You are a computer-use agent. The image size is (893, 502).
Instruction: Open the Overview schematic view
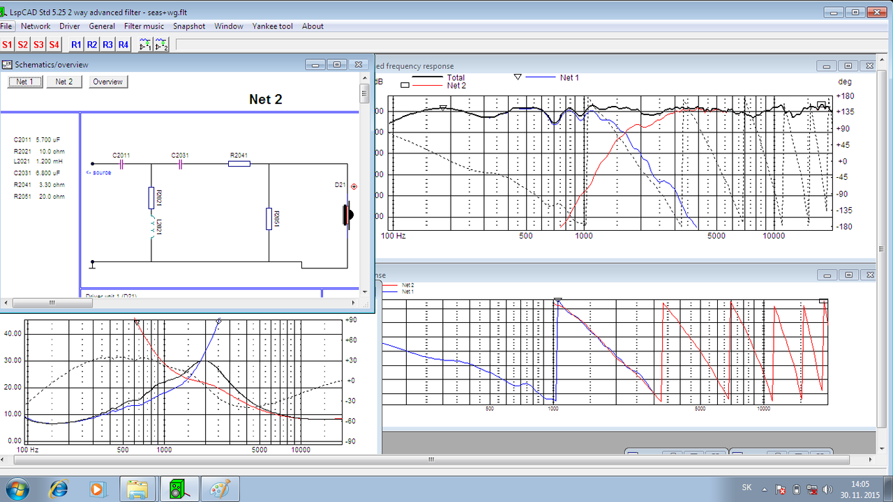108,82
